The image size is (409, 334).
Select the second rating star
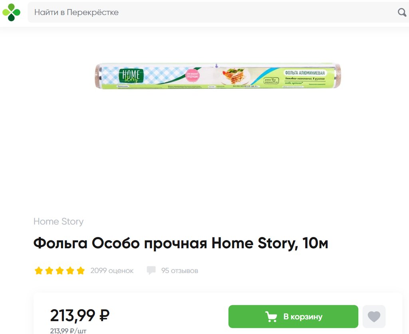49,271
